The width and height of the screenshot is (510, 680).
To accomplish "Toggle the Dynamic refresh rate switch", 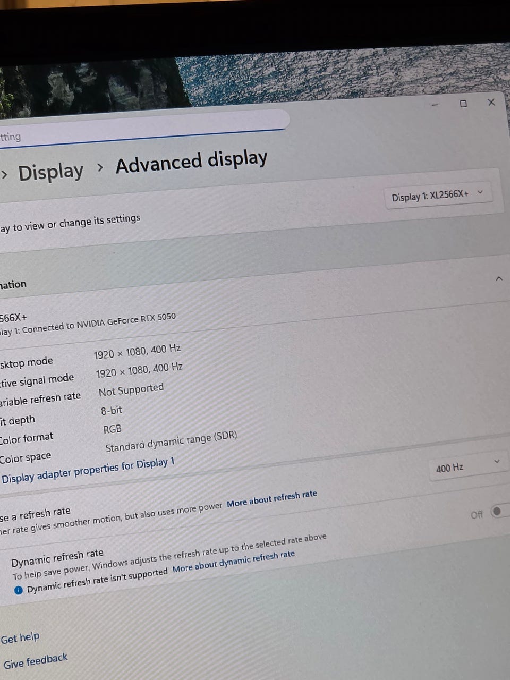I will (499, 511).
